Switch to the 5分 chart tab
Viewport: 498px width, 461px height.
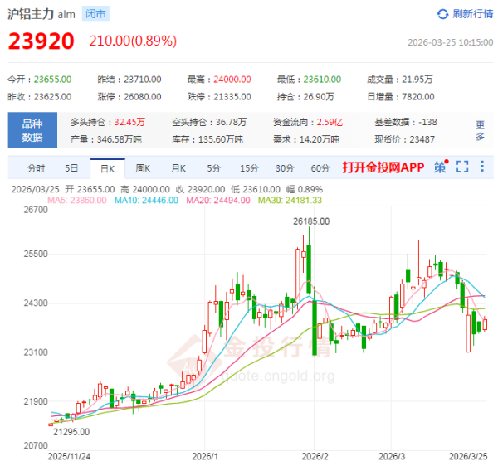(x=214, y=168)
